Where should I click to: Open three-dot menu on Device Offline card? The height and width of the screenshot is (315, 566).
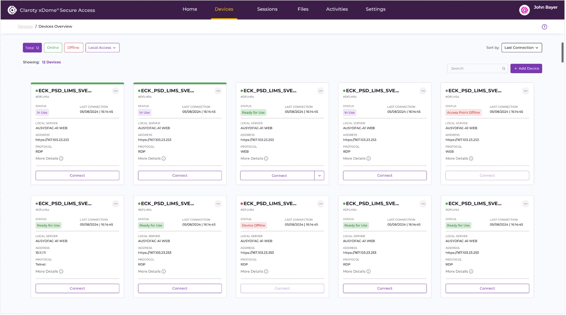tap(320, 204)
